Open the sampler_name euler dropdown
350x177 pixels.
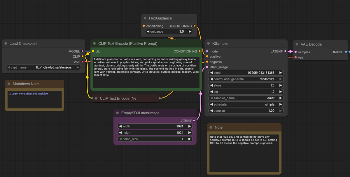pyautogui.click(x=246, y=98)
